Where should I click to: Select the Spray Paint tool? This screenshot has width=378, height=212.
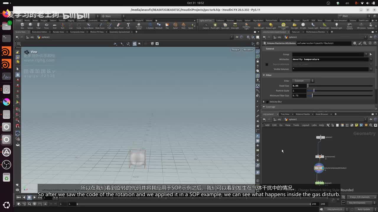pos(119,26)
